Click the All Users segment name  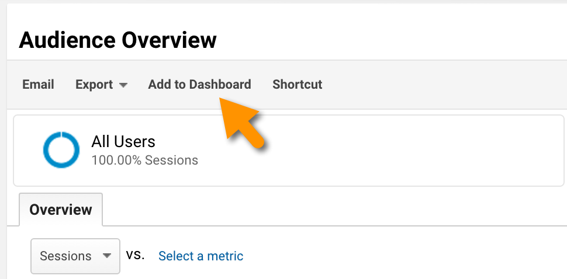(x=123, y=141)
